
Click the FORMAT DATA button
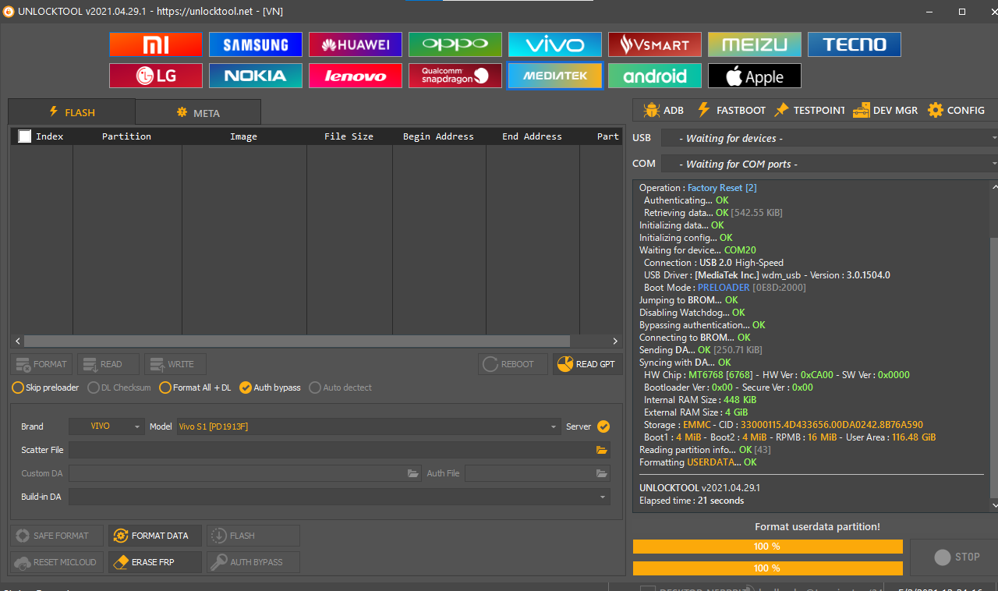[x=155, y=536]
